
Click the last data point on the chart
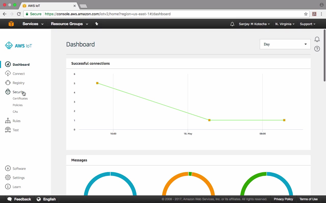pyautogui.click(x=284, y=120)
